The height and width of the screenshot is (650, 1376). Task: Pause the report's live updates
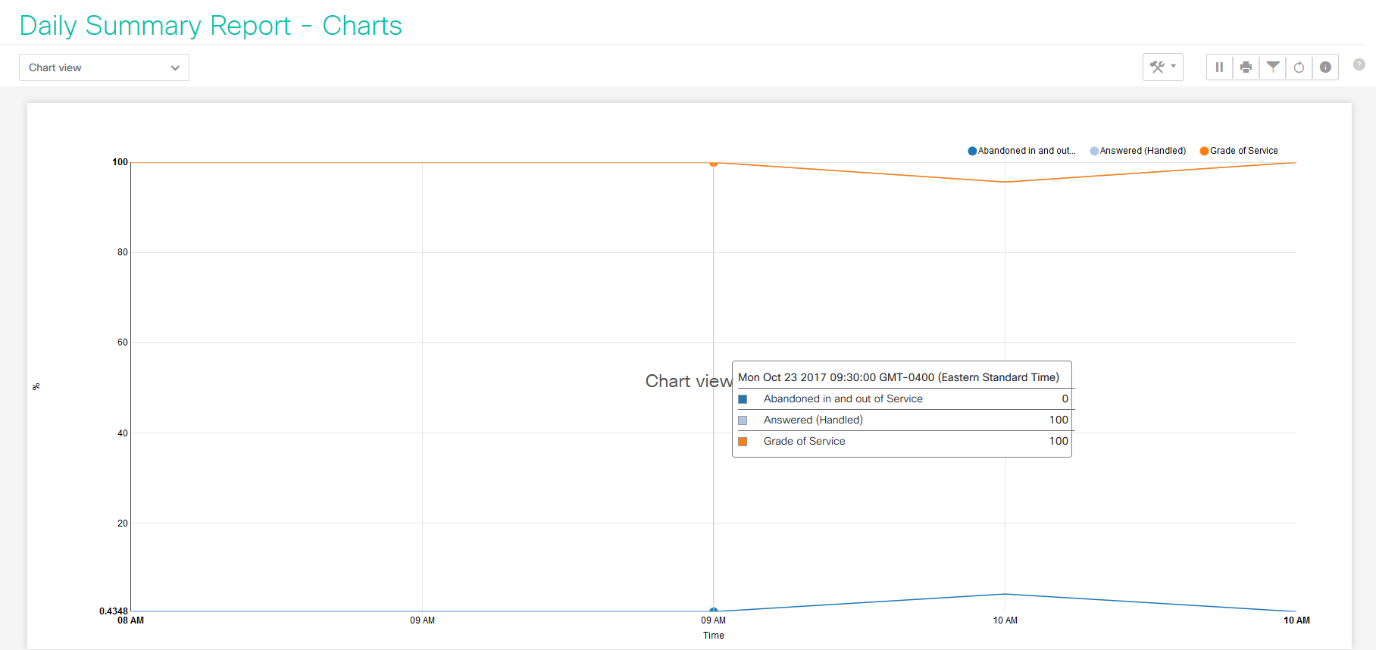tap(1219, 67)
